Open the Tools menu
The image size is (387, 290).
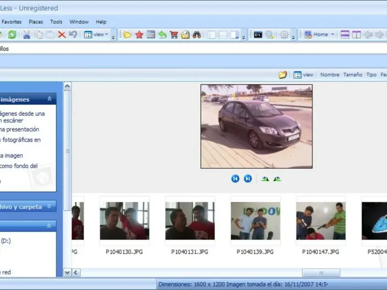click(x=56, y=22)
